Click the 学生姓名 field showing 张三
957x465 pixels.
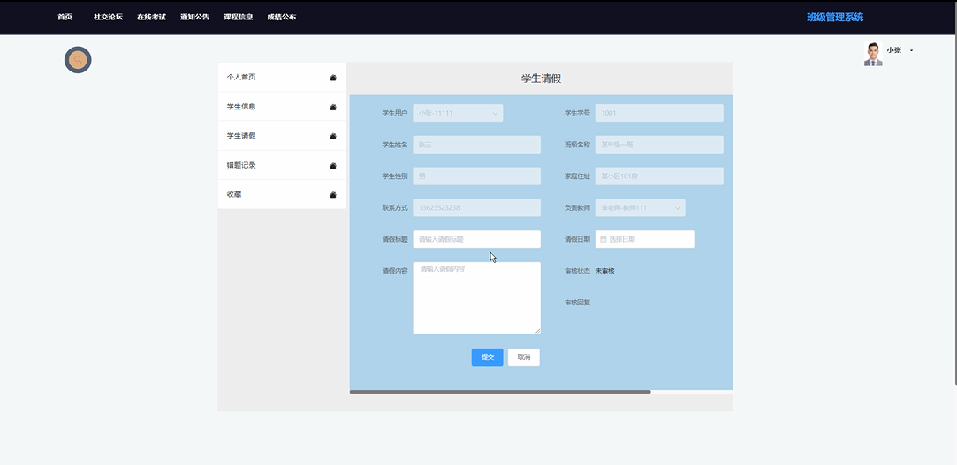pyautogui.click(x=476, y=145)
